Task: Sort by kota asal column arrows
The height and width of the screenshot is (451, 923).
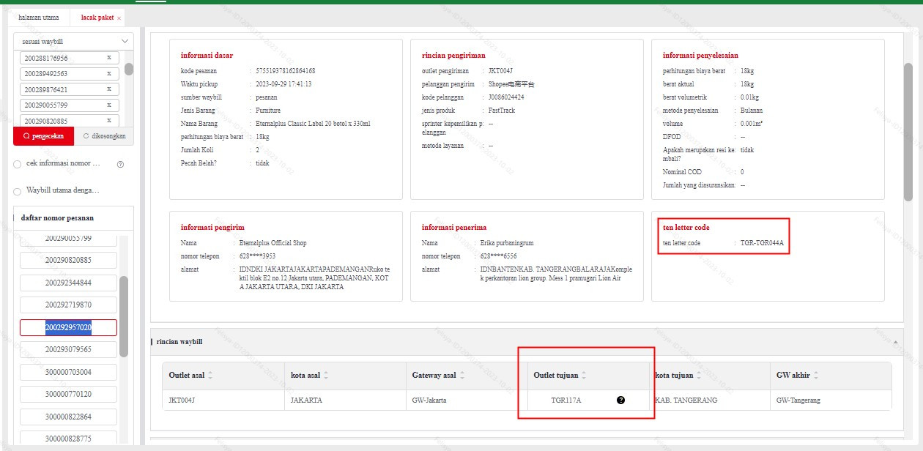Action: click(326, 376)
